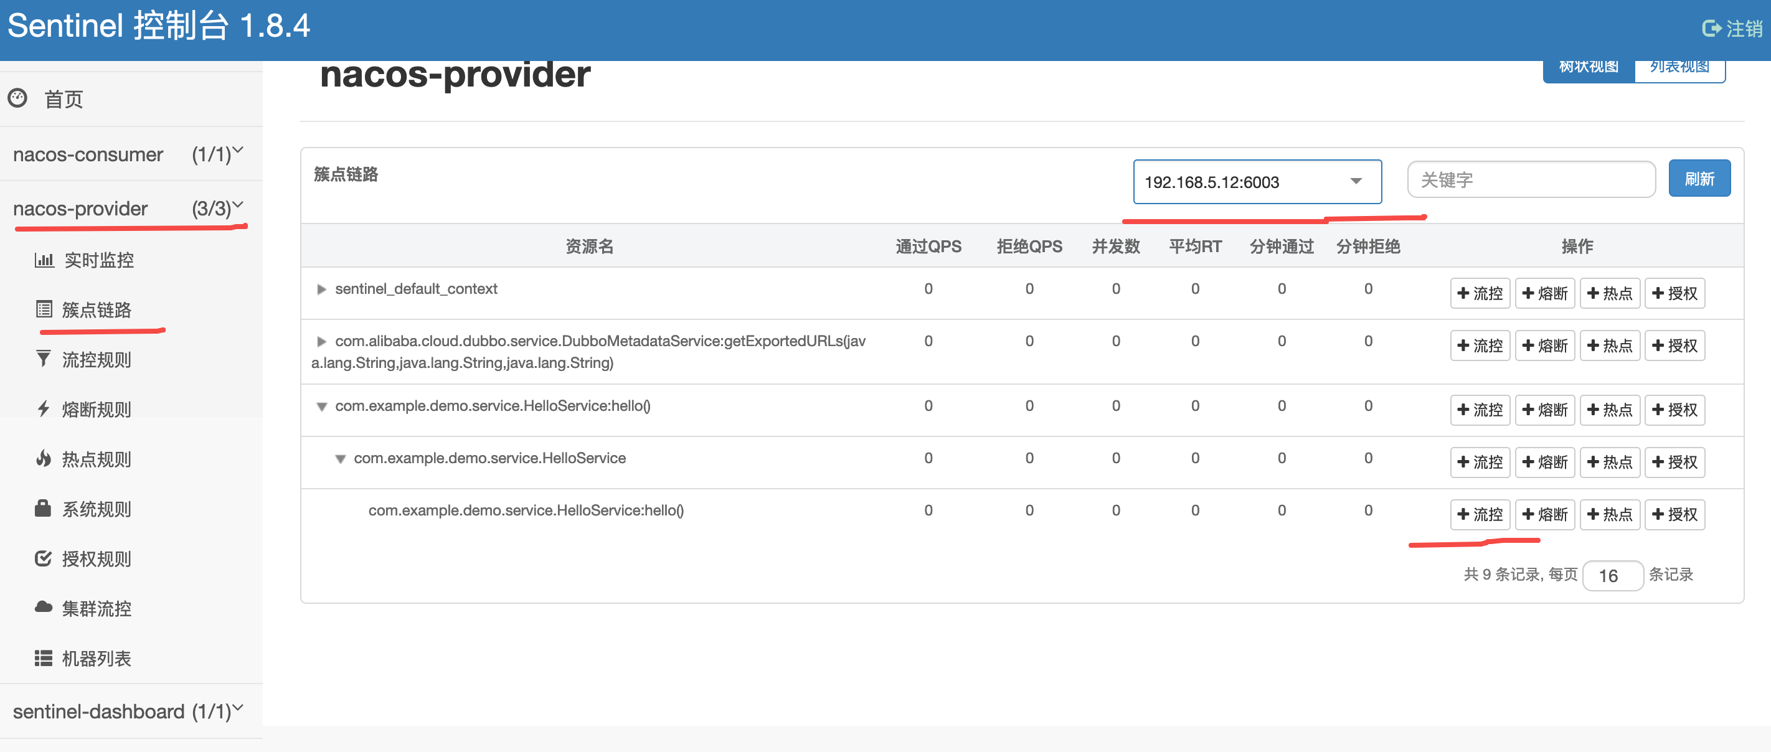
Task: Open the 192.168.5.12:6003 machine dropdown
Action: (x=1257, y=182)
